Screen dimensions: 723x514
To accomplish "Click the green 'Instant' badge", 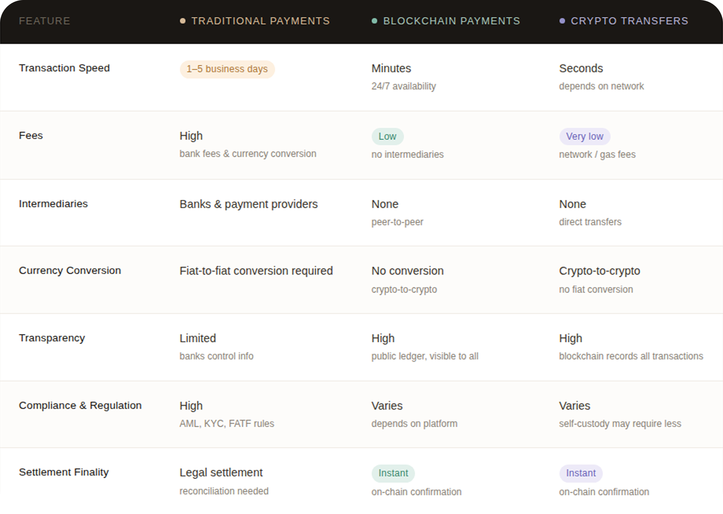I will [393, 473].
